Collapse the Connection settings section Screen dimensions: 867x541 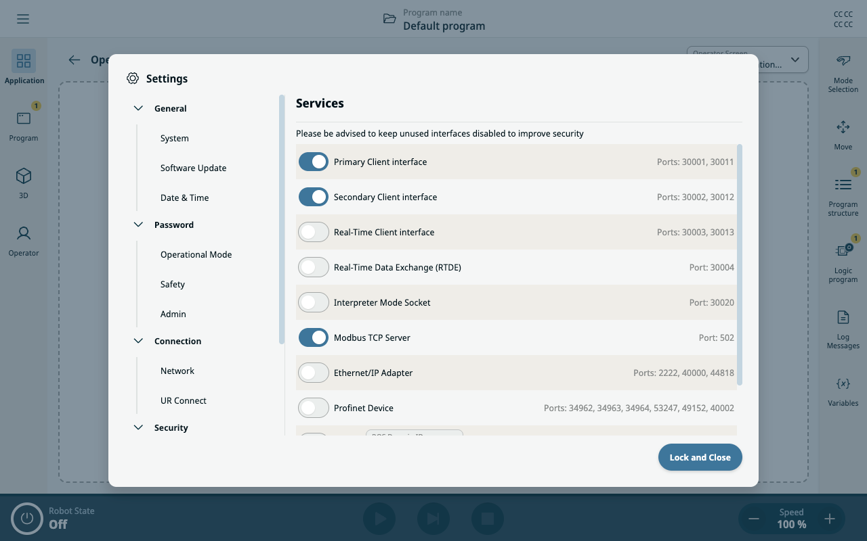coord(139,341)
